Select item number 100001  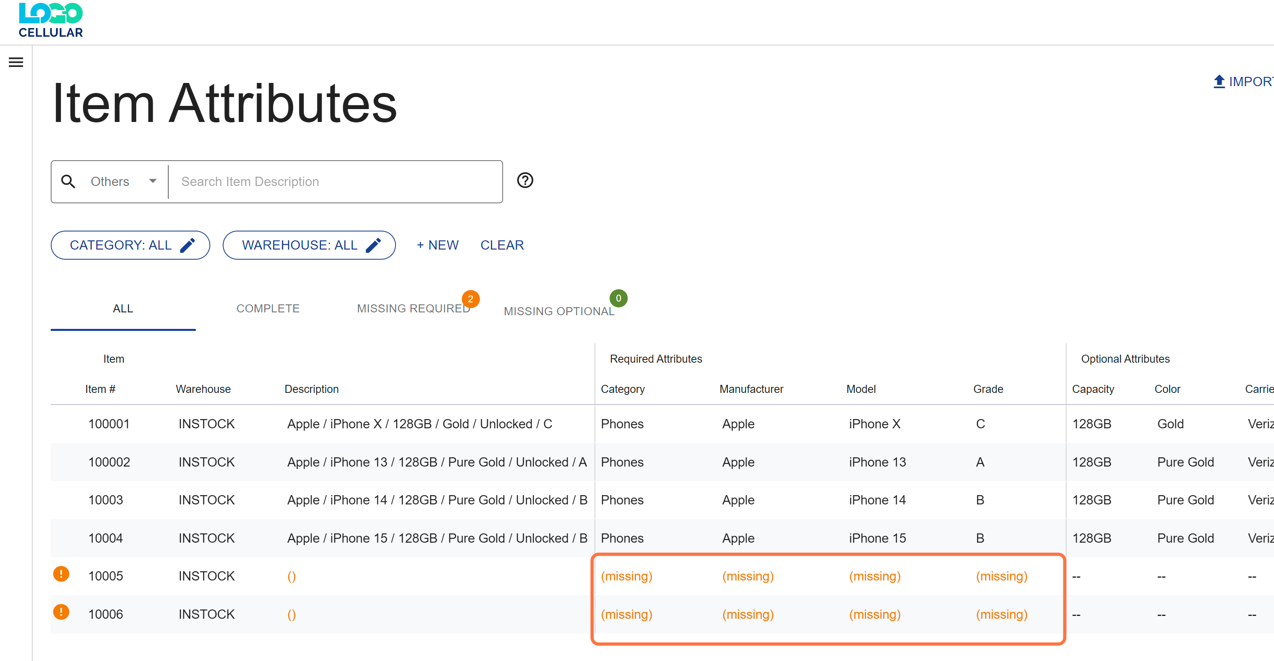coord(109,424)
